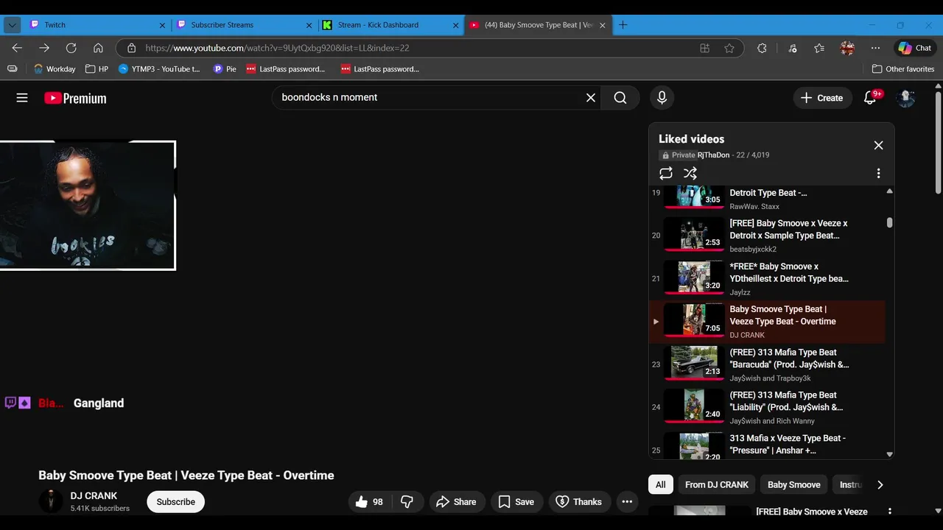Open the YouTube hamburger guide menu
The image size is (943, 530).
click(22, 97)
